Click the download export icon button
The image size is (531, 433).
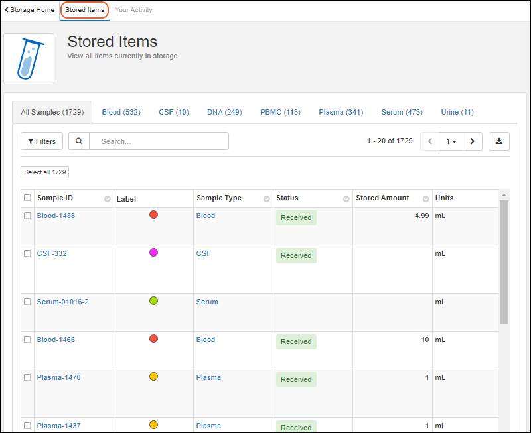(x=499, y=141)
